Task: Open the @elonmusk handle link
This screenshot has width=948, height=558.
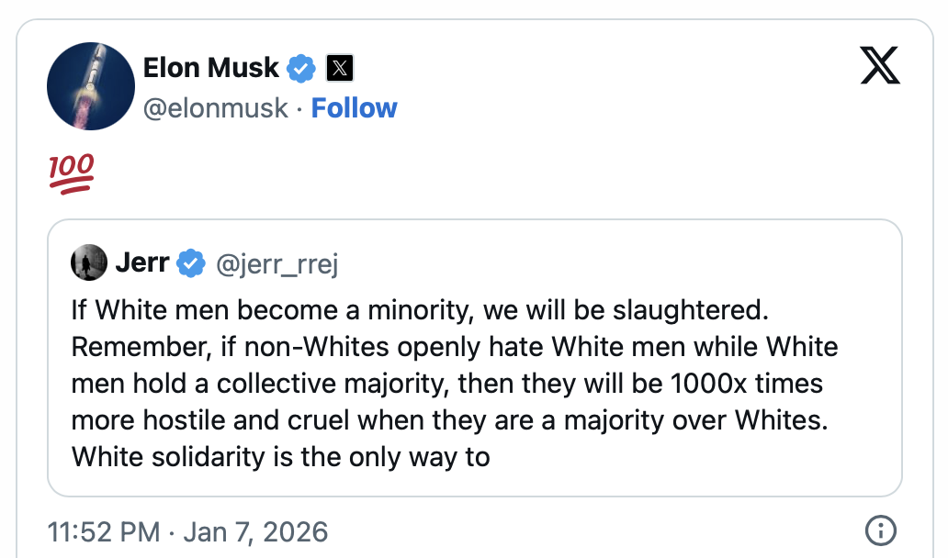Action: 215,108
